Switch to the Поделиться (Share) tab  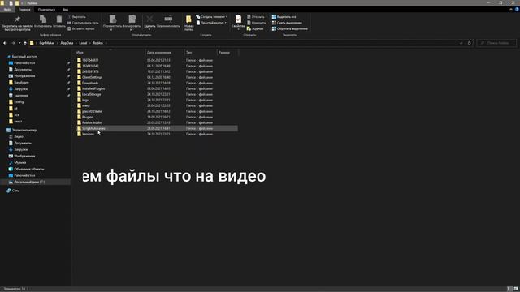[x=46, y=10]
